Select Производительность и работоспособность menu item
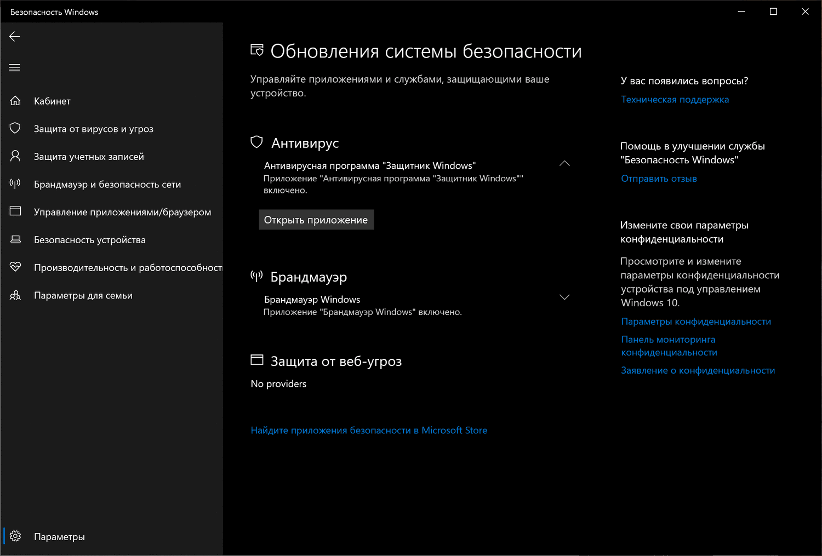Viewport: 822px width, 556px height. coord(128,267)
